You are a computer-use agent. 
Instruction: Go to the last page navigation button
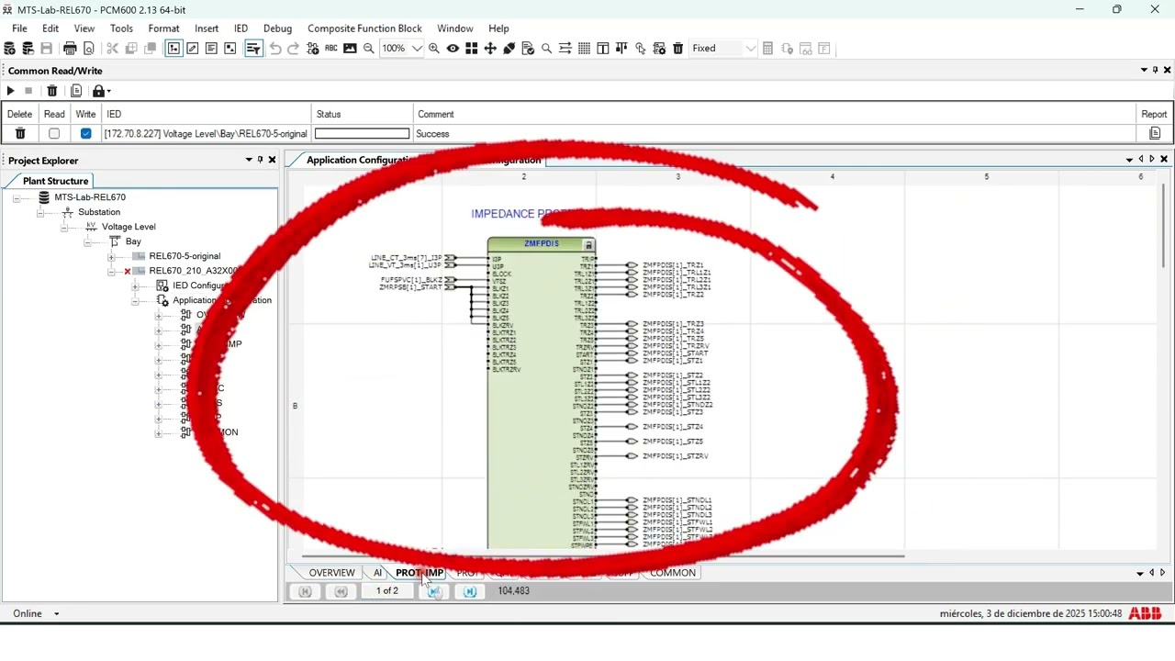470,592
